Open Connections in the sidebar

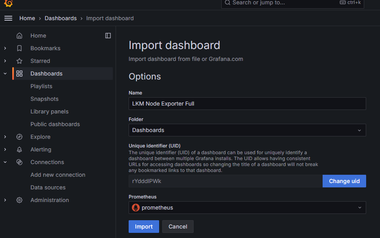[47, 162]
